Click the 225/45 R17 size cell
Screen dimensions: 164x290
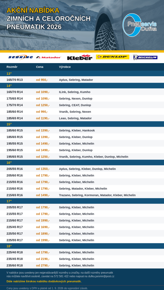(x=14, y=227)
